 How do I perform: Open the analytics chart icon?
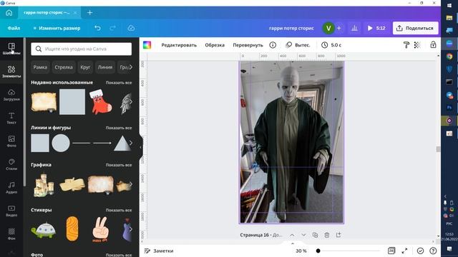pyautogui.click(x=354, y=29)
